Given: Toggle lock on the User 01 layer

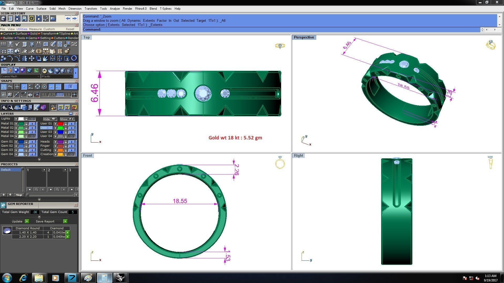Looking at the screenshot, I should tap(66, 124).
